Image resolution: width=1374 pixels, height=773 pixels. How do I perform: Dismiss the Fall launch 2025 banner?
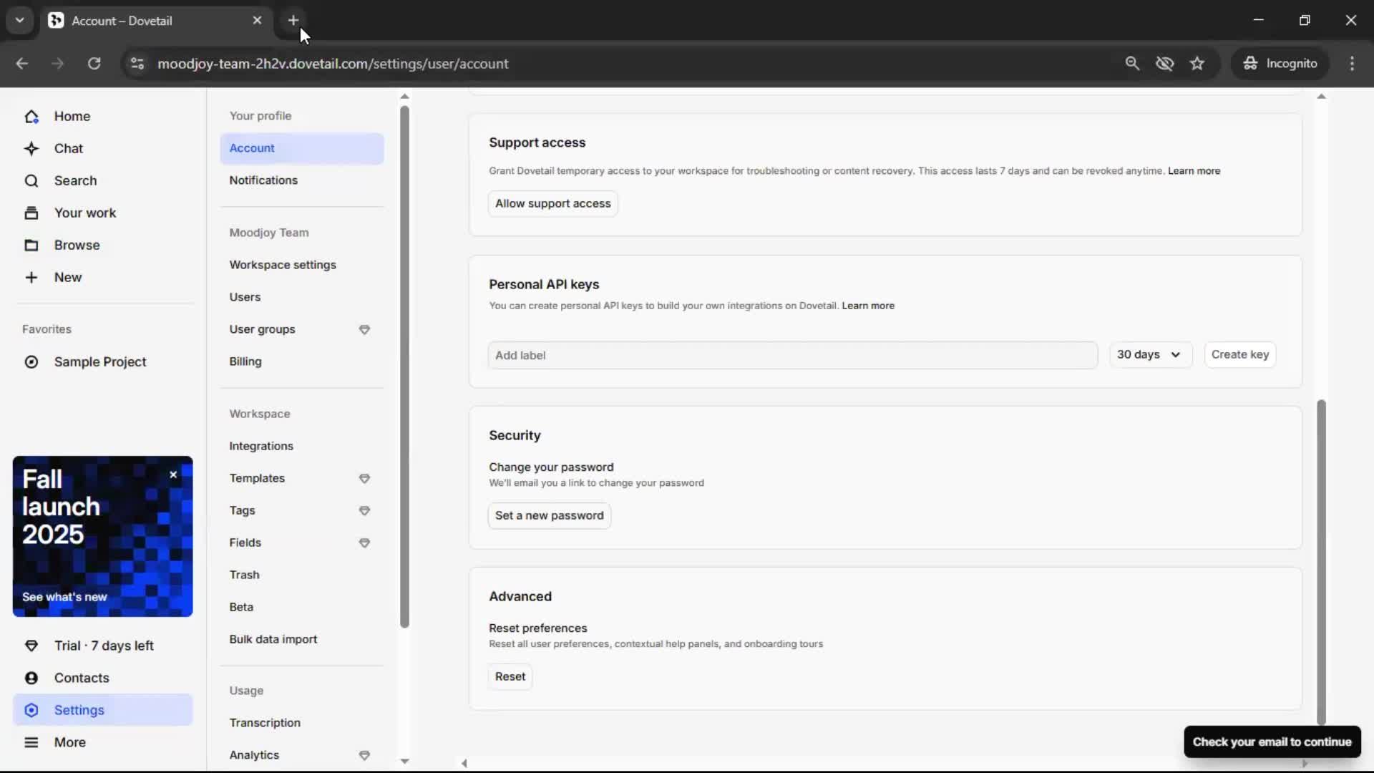coord(173,475)
